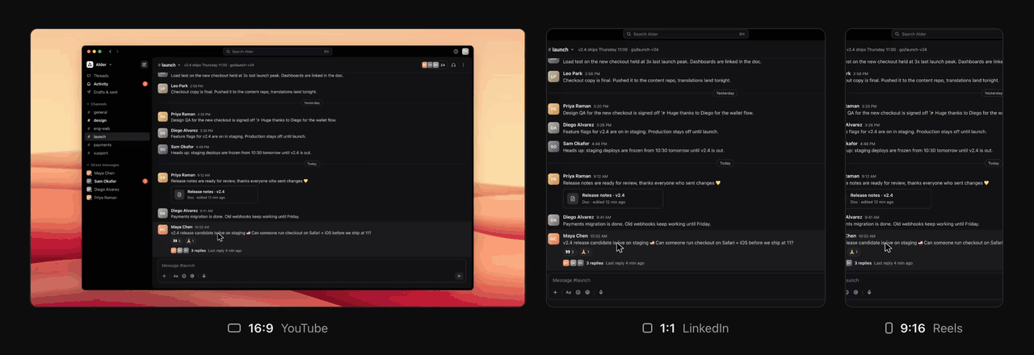
Task: Click plus attach icon in 1:1 composer
Action: (555, 292)
